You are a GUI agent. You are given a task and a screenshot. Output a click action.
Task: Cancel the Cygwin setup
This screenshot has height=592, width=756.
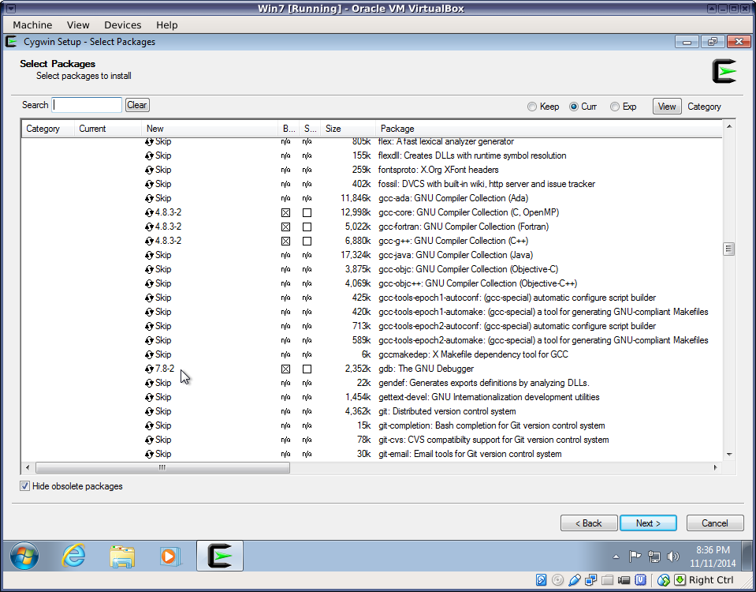(x=714, y=523)
